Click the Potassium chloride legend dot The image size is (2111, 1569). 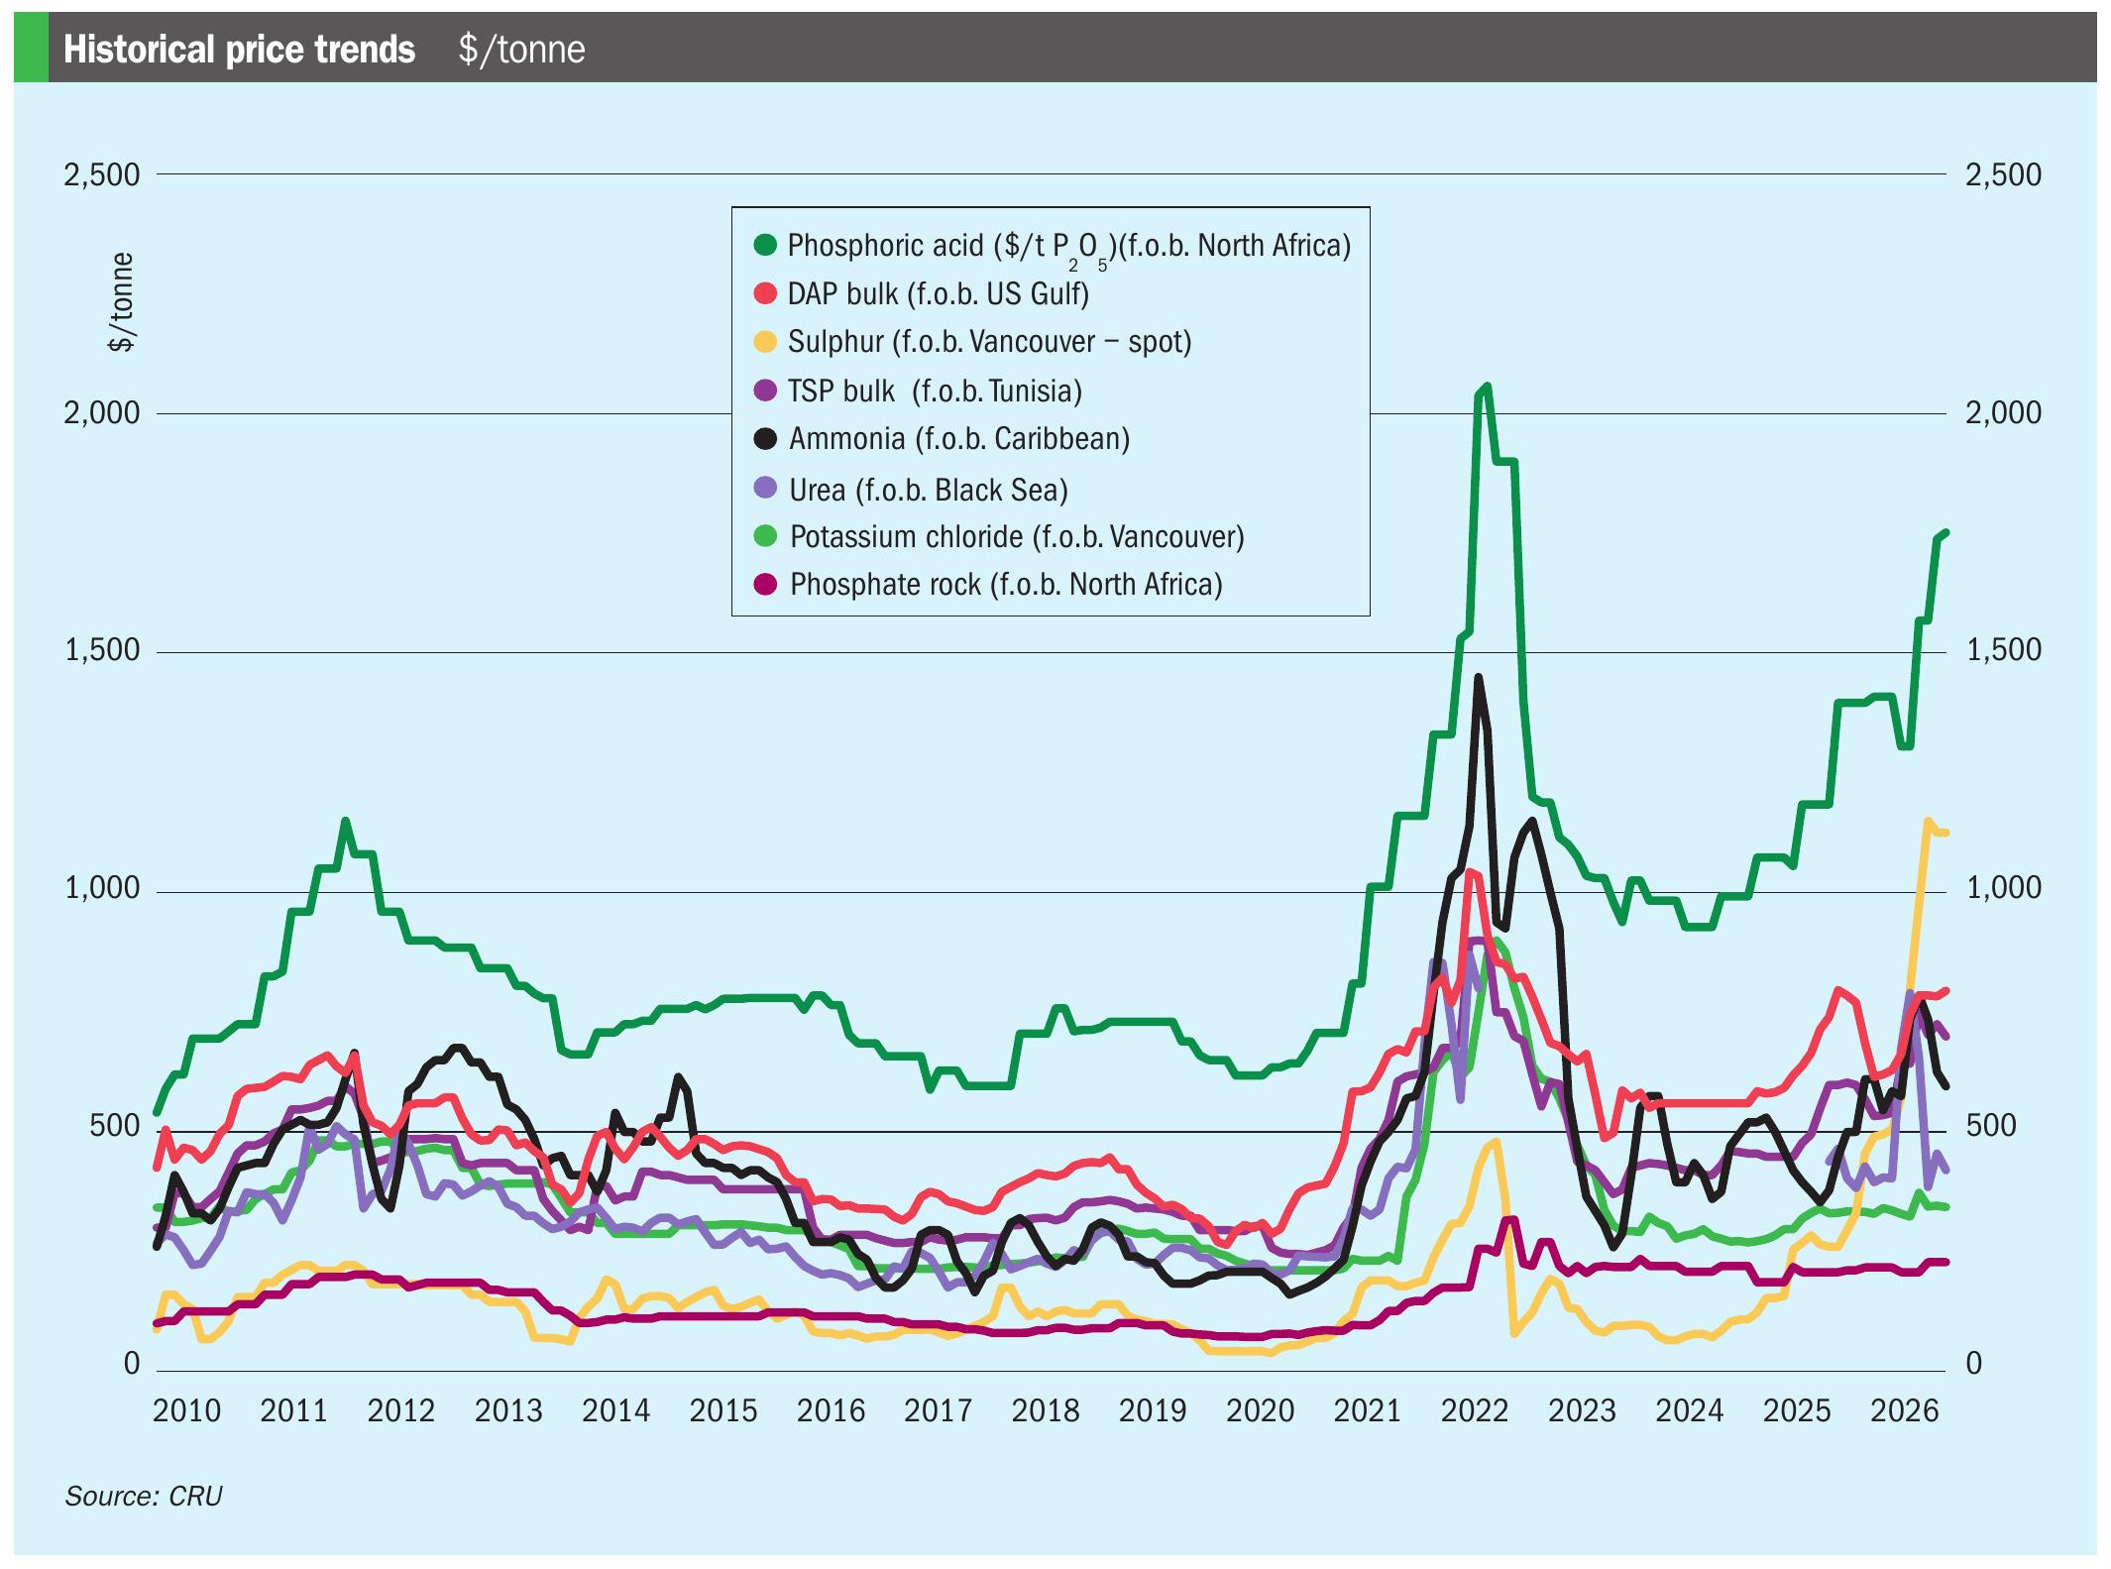[x=764, y=536]
